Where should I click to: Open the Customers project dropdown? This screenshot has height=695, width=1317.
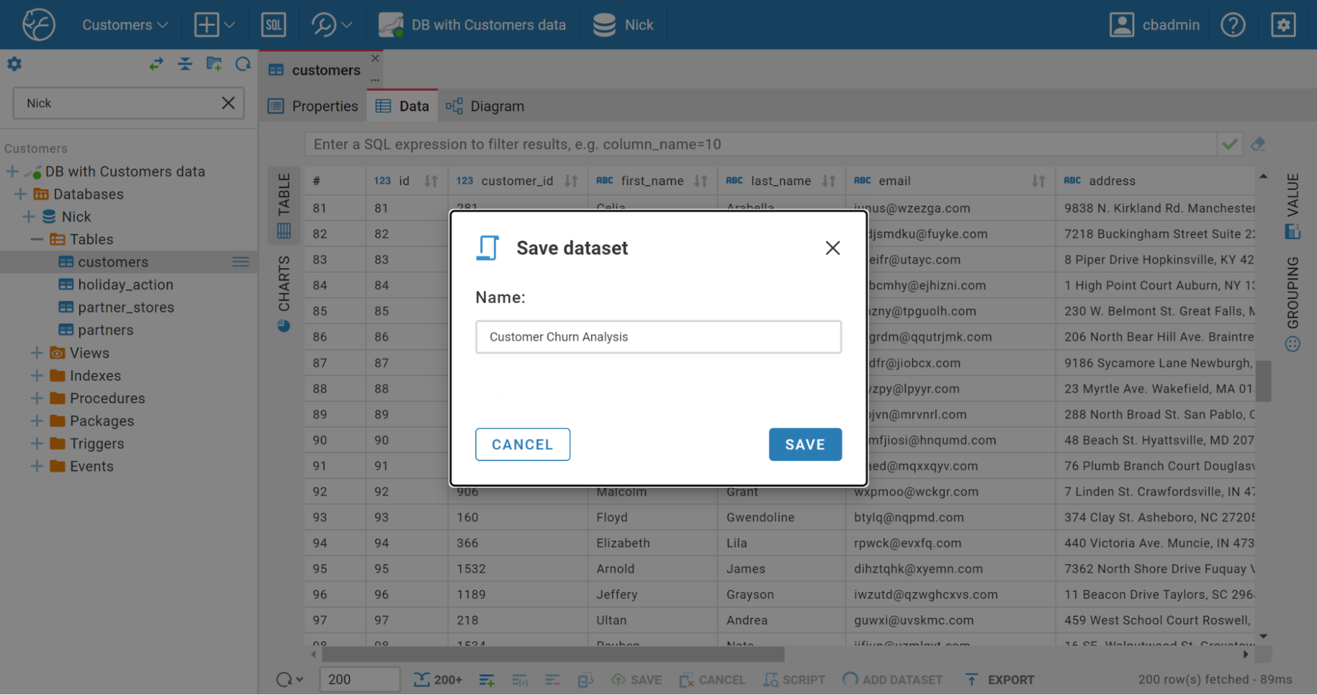(125, 25)
